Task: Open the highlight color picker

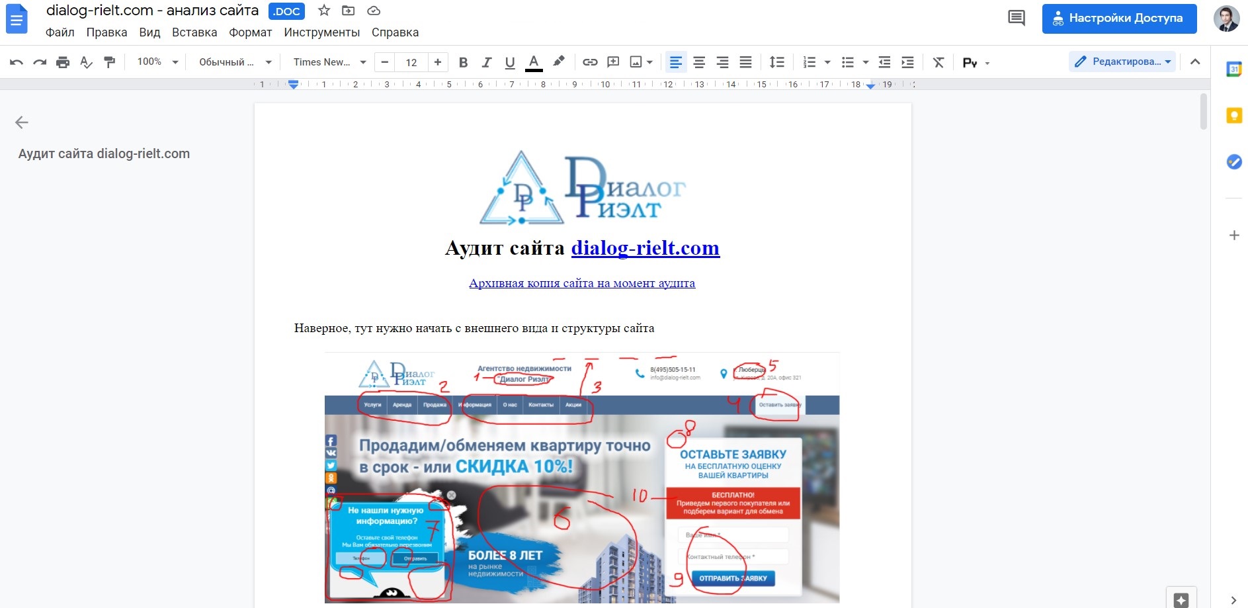Action: 559,62
